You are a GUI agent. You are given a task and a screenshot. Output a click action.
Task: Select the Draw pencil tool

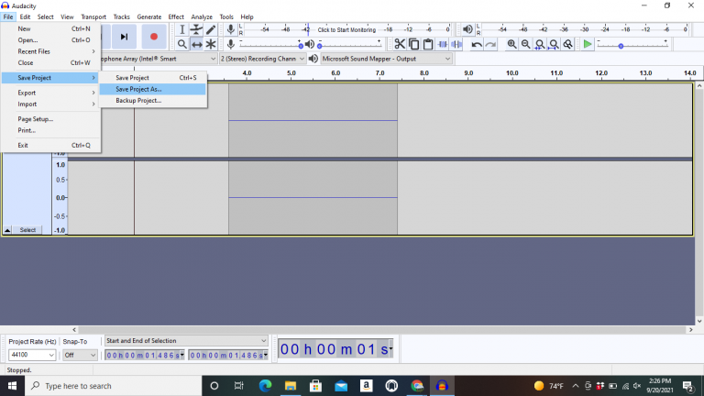click(x=211, y=29)
